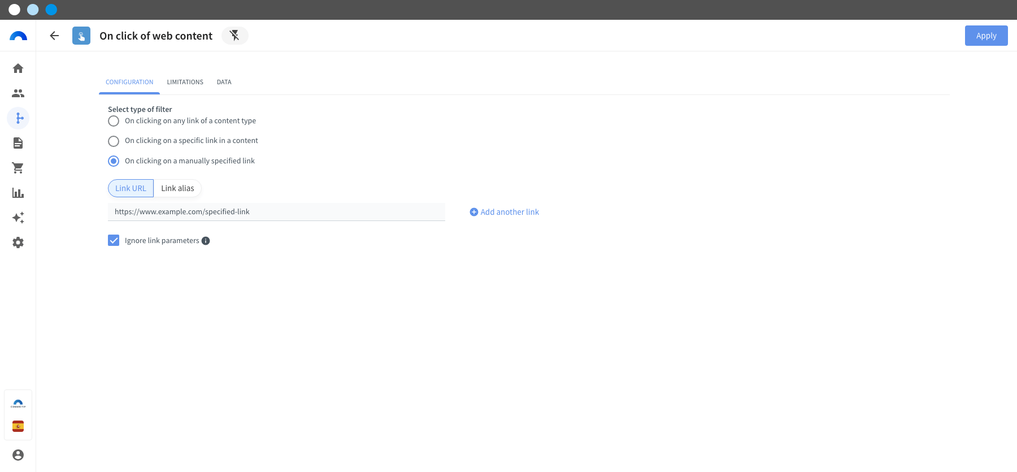
Task: Click the link URL input field
Action: coord(276,212)
